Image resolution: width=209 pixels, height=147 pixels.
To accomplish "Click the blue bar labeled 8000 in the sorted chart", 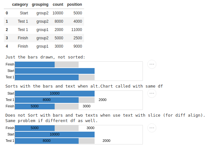I will pyautogui.click(x=47, y=100).
